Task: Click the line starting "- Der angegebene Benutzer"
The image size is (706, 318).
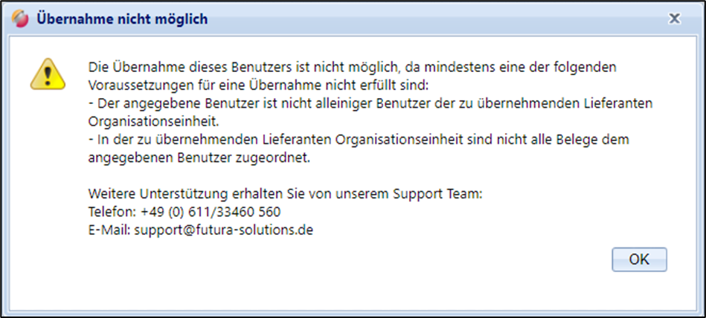Action: [x=369, y=103]
